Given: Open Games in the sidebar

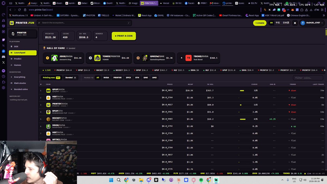Looking at the screenshot, I should [x=23, y=65].
